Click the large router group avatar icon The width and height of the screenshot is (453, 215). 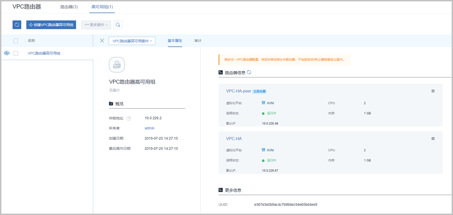point(117,65)
